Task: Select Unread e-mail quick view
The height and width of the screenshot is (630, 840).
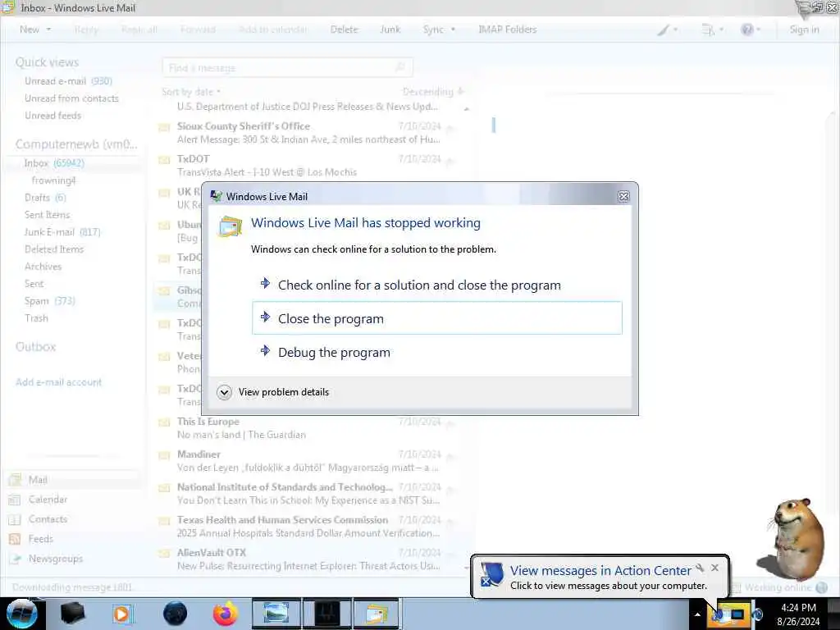Action: pos(68,81)
